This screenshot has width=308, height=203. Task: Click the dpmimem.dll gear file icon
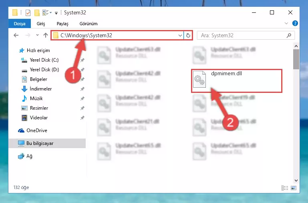(199, 79)
